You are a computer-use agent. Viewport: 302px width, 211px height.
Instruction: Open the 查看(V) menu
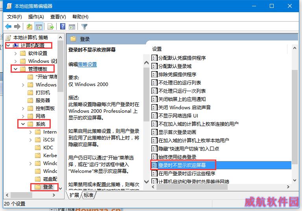click(x=58, y=17)
